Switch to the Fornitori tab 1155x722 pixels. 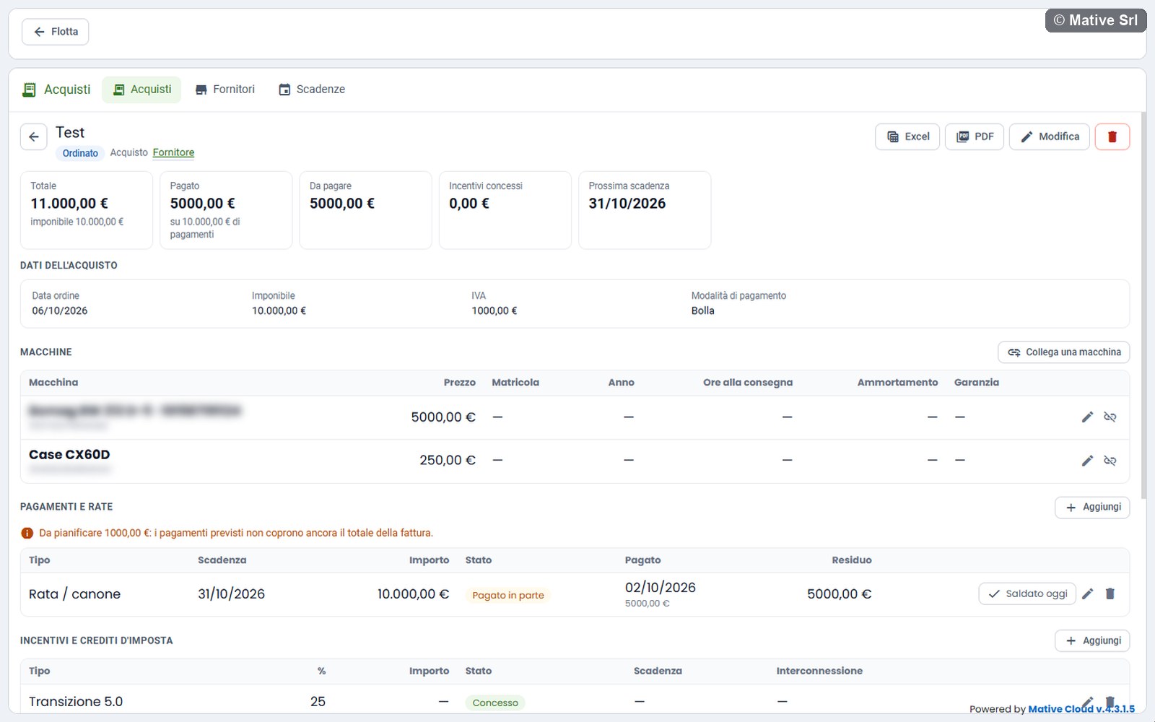pyautogui.click(x=225, y=90)
